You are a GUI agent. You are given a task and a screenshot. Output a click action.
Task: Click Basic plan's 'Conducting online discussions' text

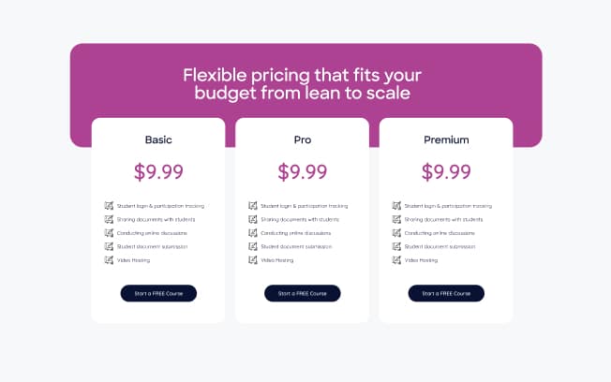point(152,233)
